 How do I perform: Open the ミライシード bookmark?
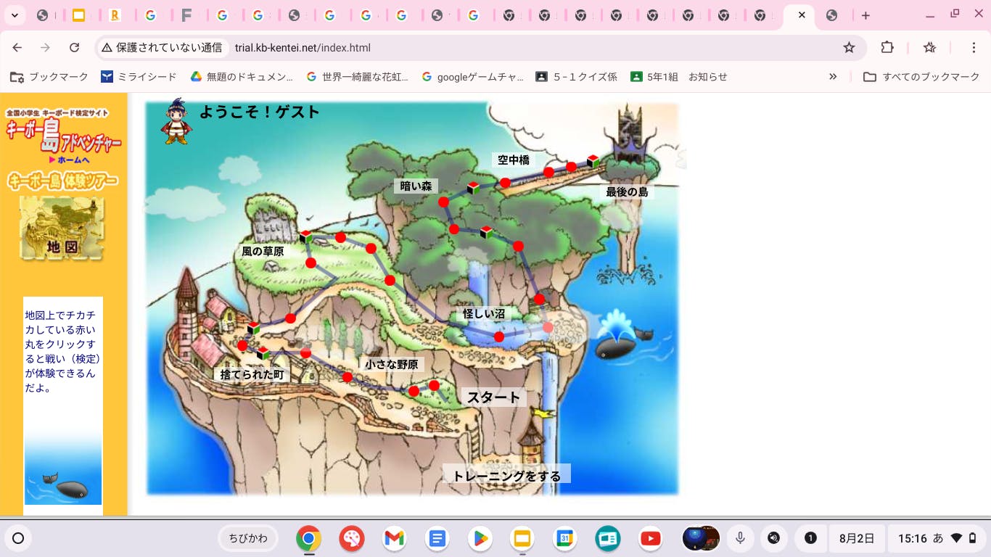pos(139,77)
